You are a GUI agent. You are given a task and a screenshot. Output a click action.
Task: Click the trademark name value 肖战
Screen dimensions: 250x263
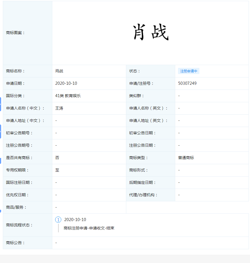(59, 71)
